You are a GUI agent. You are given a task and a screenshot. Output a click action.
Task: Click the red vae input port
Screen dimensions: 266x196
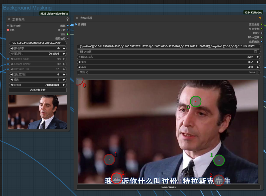8,30
